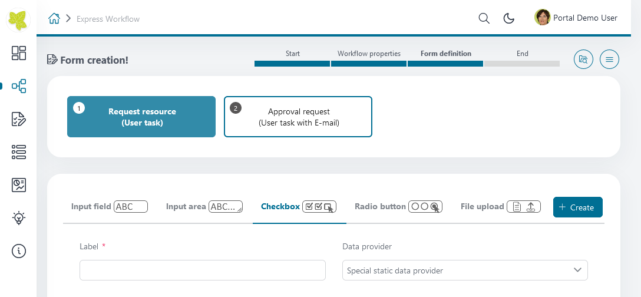Select the Request resource user task step

point(141,117)
